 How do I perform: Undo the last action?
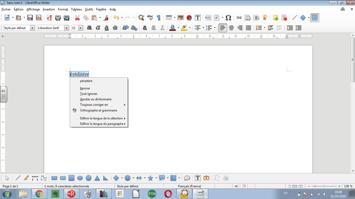tap(116, 18)
